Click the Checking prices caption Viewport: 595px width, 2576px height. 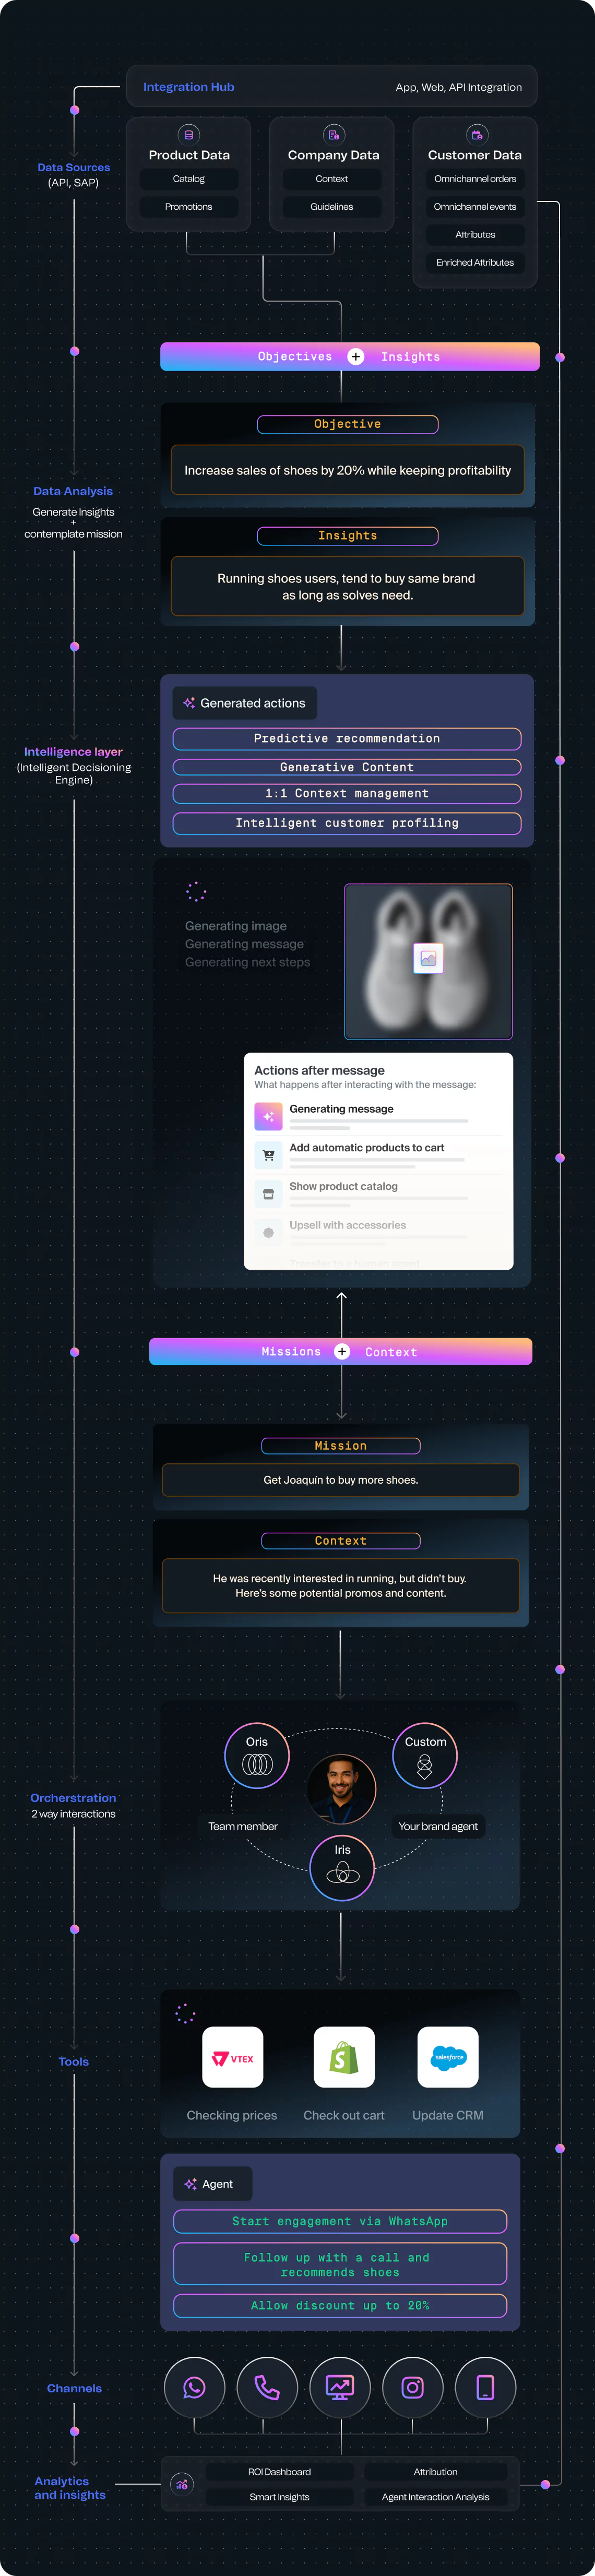232,2115
